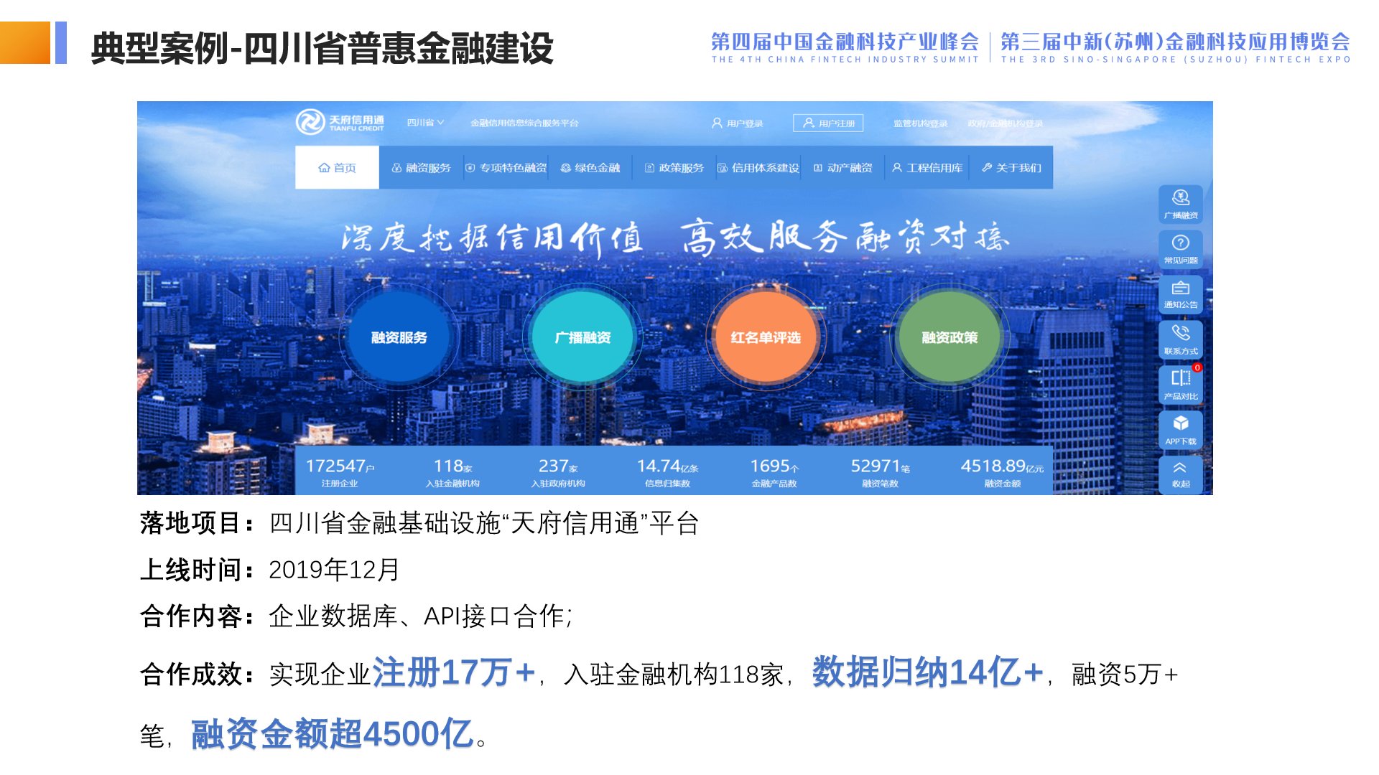Image resolution: width=1379 pixels, height=775 pixels.
Task: Open the 四川省 region dropdown
Action: (425, 123)
